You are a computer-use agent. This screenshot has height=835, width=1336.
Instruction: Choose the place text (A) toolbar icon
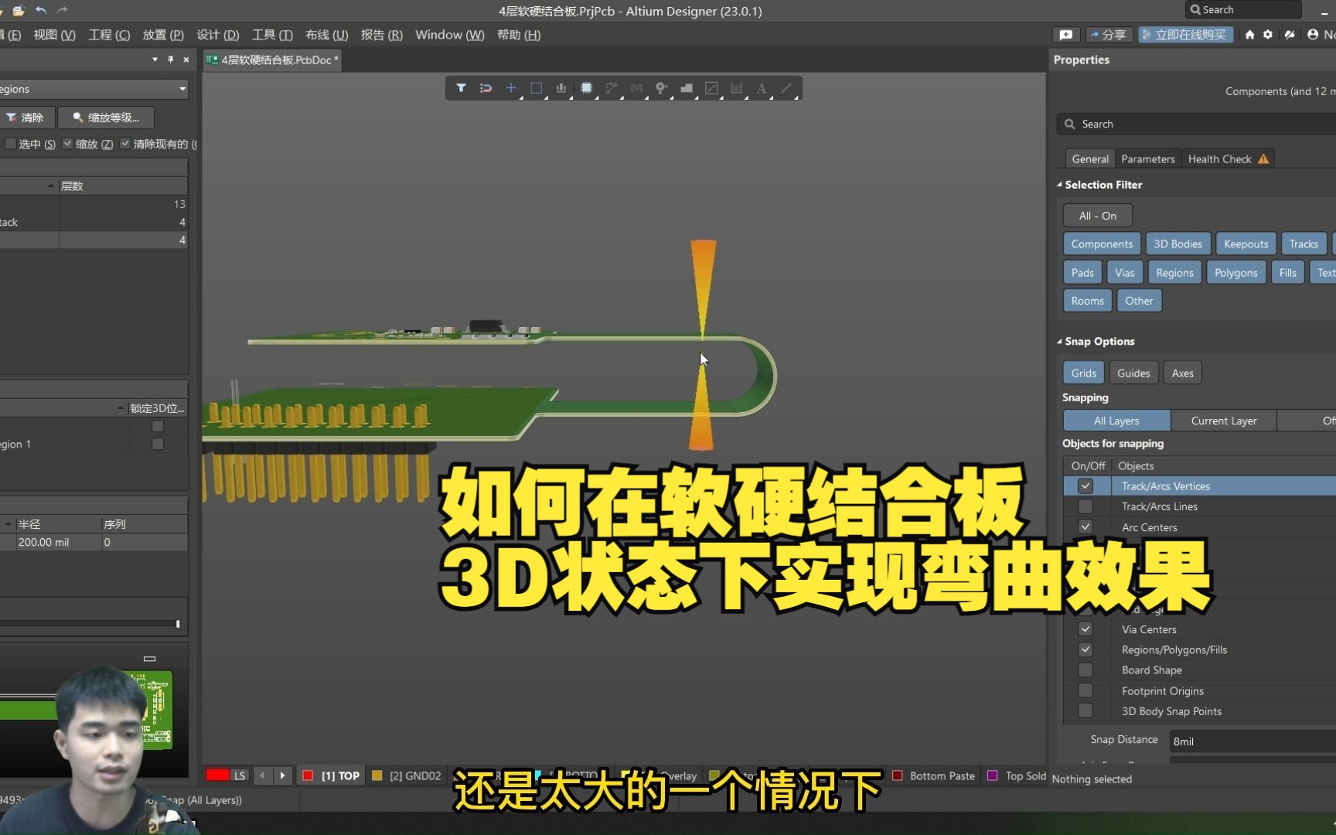coord(762,88)
